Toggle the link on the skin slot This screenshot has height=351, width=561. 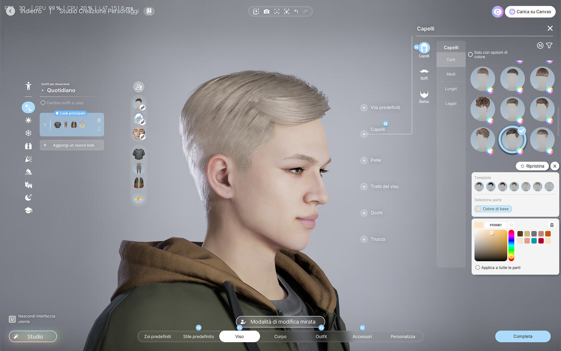(143, 122)
